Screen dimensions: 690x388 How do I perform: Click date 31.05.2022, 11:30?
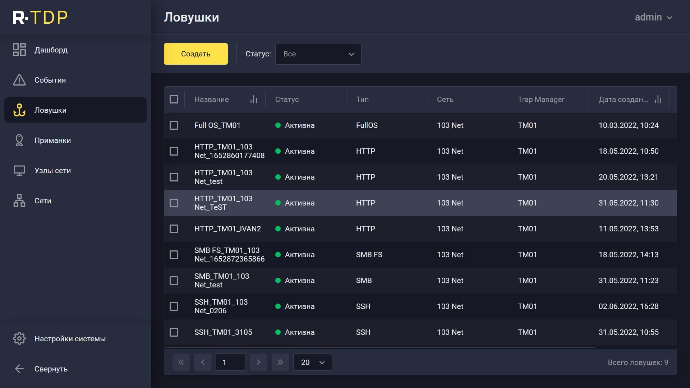click(x=629, y=203)
